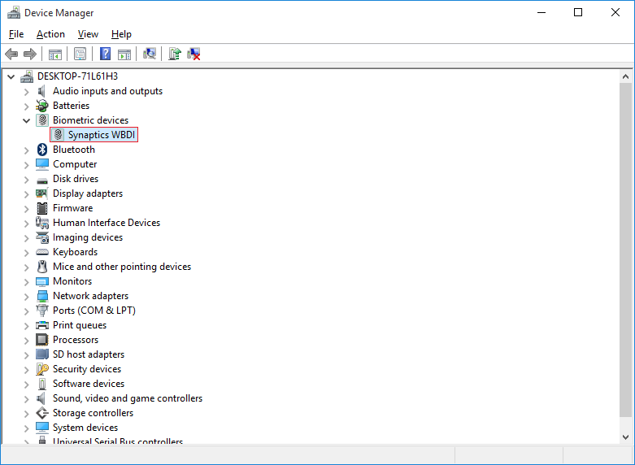Expand the Network adapters category
This screenshot has width=635, height=465.
27,296
